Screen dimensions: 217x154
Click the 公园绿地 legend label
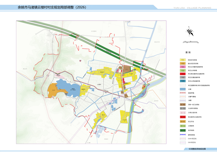point(191,126)
